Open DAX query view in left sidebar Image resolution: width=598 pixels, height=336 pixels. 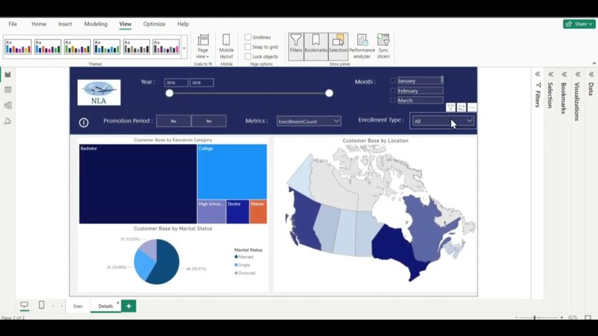pyautogui.click(x=7, y=121)
